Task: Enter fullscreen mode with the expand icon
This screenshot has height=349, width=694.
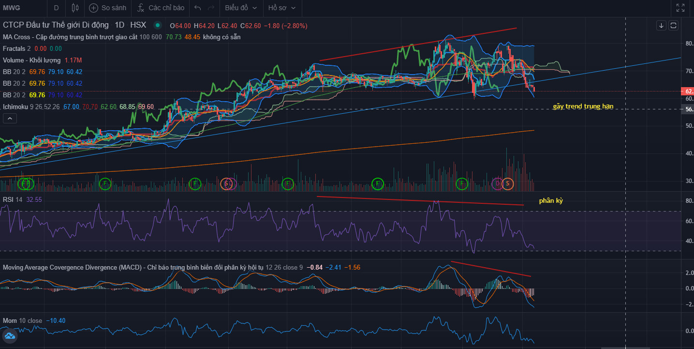Action: (680, 8)
